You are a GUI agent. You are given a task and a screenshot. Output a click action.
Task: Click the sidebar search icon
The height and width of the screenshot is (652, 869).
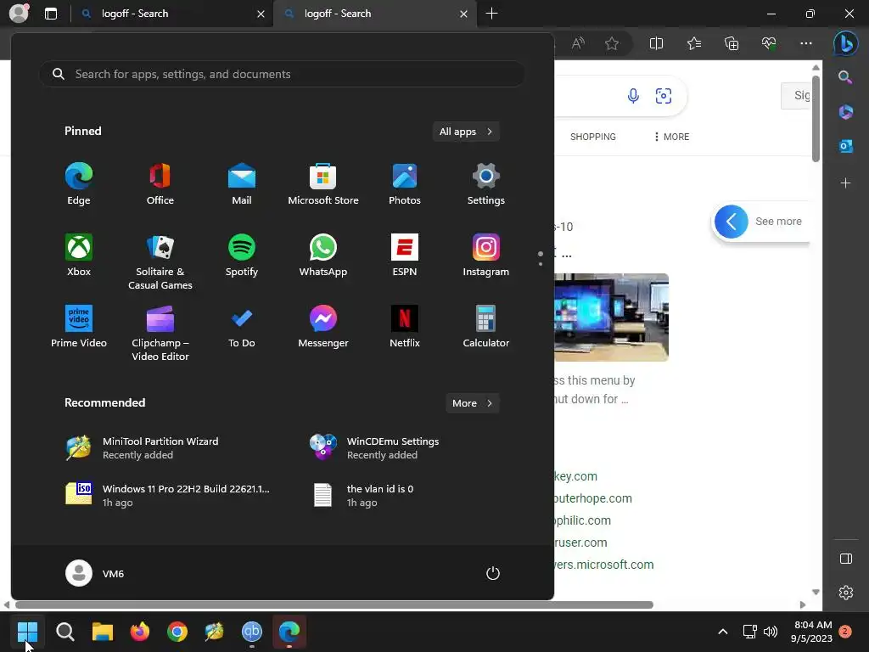tap(845, 76)
